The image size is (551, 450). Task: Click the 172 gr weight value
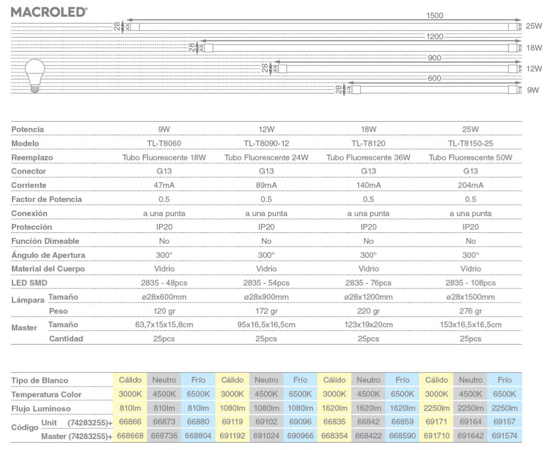tap(267, 311)
